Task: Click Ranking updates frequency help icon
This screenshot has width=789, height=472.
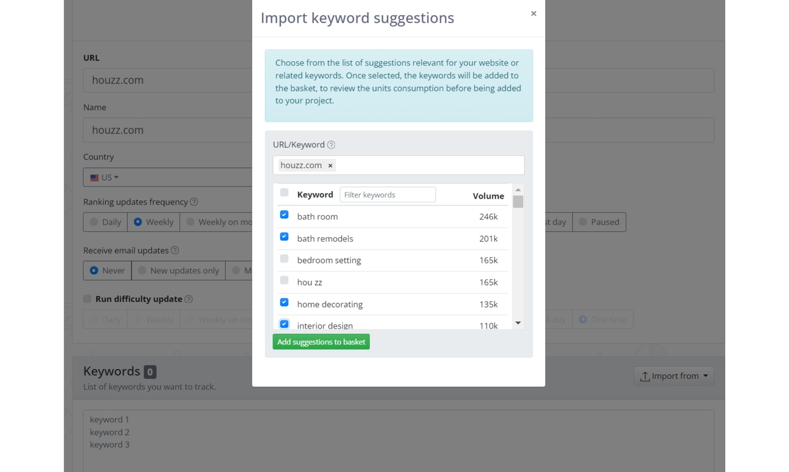Action: click(x=194, y=202)
